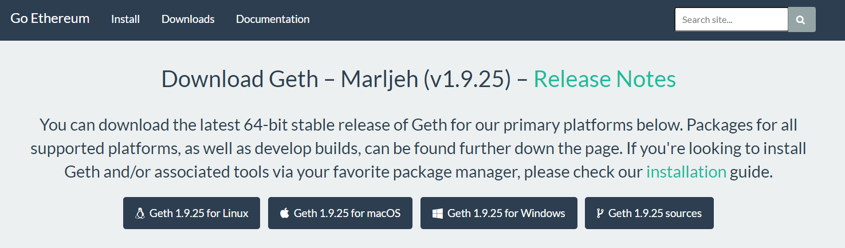Follow the installation guide link
The height and width of the screenshot is (248, 845).
click(x=686, y=171)
